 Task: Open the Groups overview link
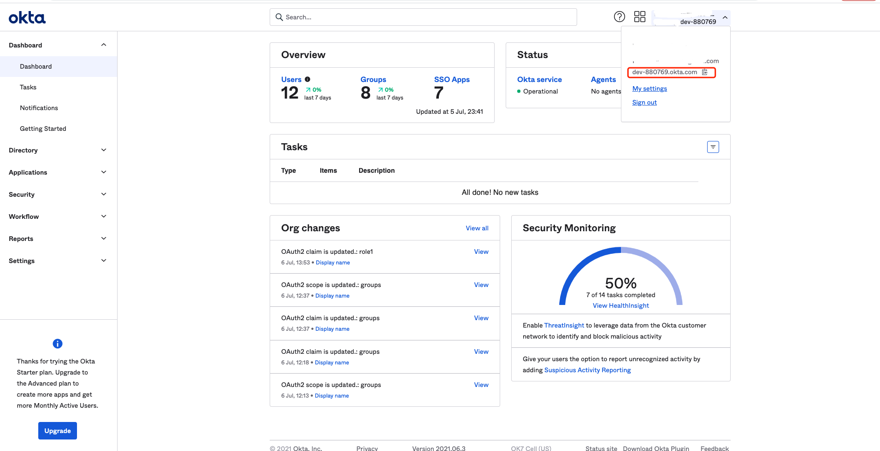(373, 79)
